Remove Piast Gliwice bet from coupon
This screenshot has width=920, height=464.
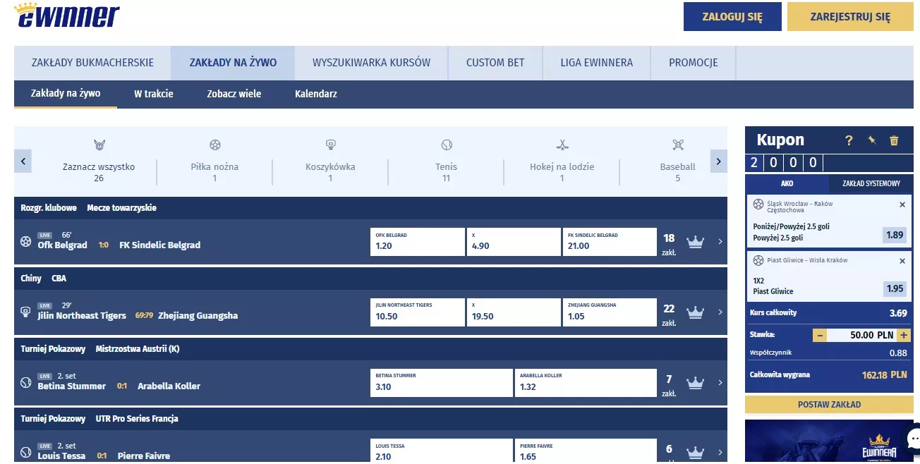pos(902,261)
